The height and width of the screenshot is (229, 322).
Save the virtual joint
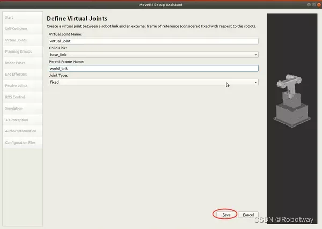[226, 215]
